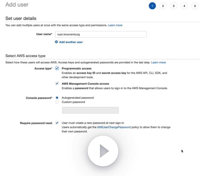Screen dimensions: 214x176
Task: Disable the Require password reset checkbox
Action: coord(57,123)
